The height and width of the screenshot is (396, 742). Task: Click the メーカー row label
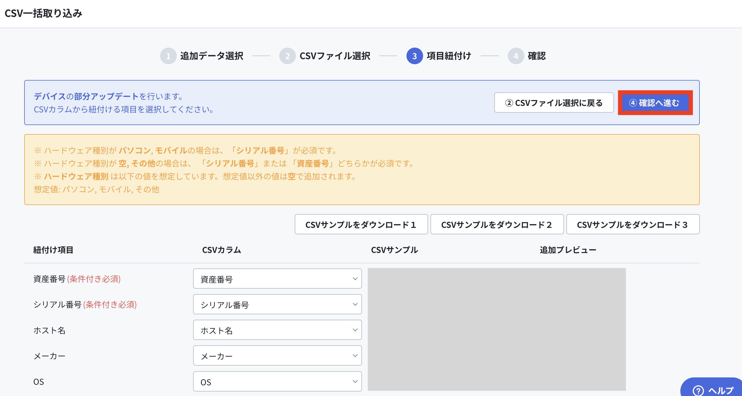pyautogui.click(x=50, y=356)
